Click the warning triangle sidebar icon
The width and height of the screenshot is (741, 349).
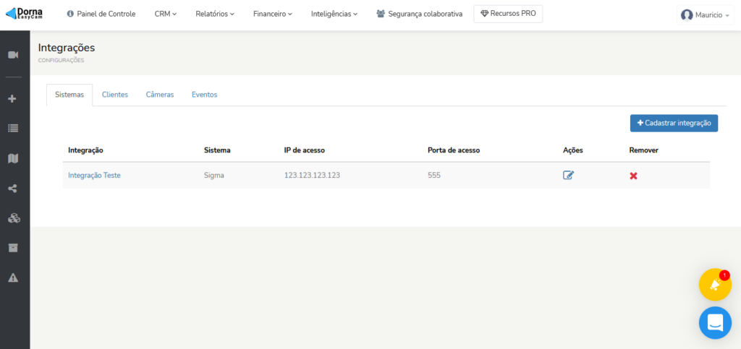pos(13,277)
